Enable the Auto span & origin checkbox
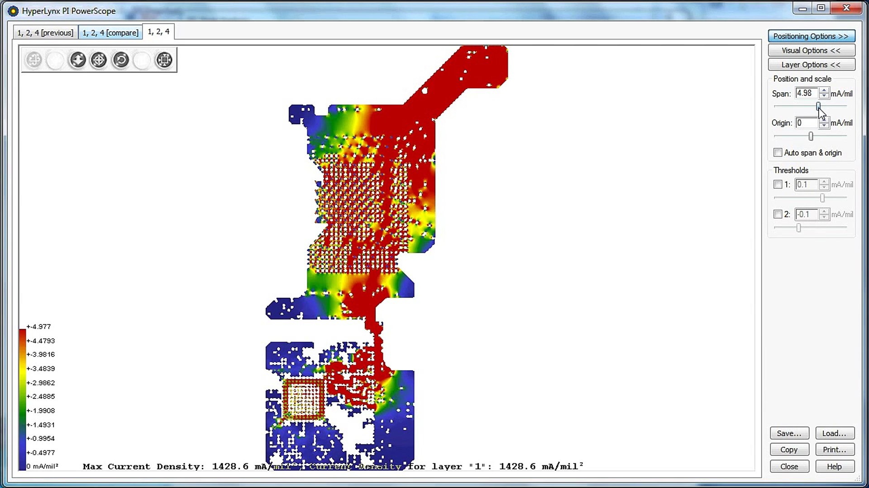Viewport: 869px width, 488px height. [x=778, y=153]
